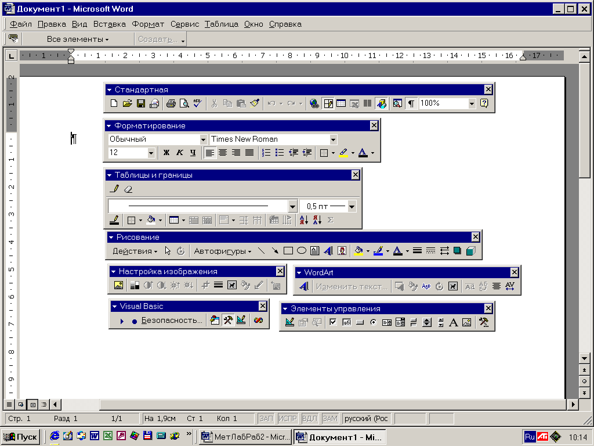Select the Arrow drawing tool
The width and height of the screenshot is (594, 446).
pos(274,251)
